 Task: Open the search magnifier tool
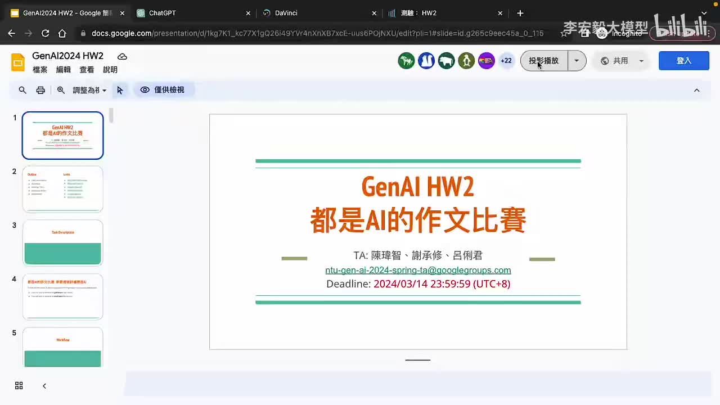click(x=22, y=90)
